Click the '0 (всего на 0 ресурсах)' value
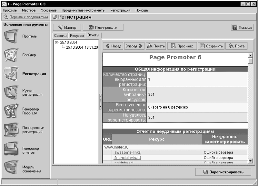The height and width of the screenshot is (186, 258). [x=168, y=107]
